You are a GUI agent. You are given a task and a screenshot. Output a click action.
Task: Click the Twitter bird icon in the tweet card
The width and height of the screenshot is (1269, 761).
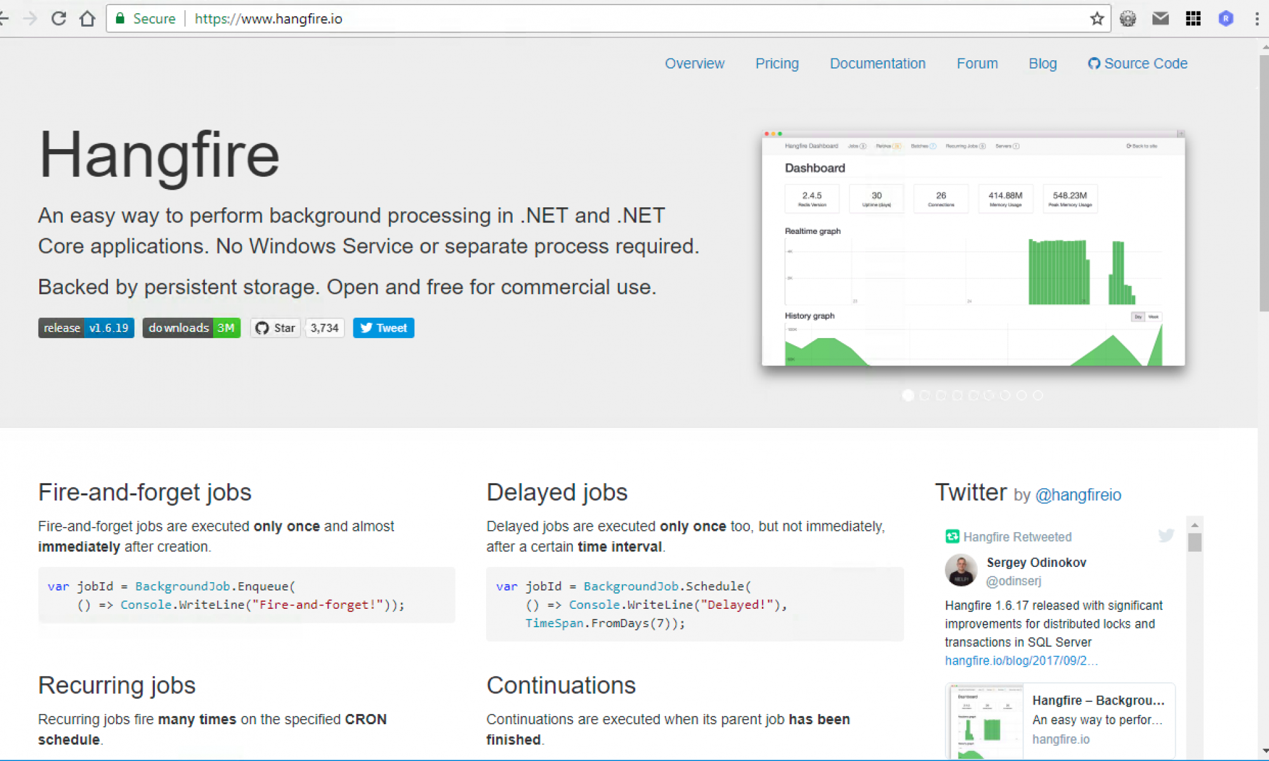1166,535
